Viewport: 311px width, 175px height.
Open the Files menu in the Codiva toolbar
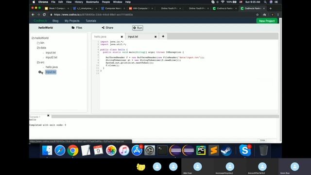(x=77, y=28)
